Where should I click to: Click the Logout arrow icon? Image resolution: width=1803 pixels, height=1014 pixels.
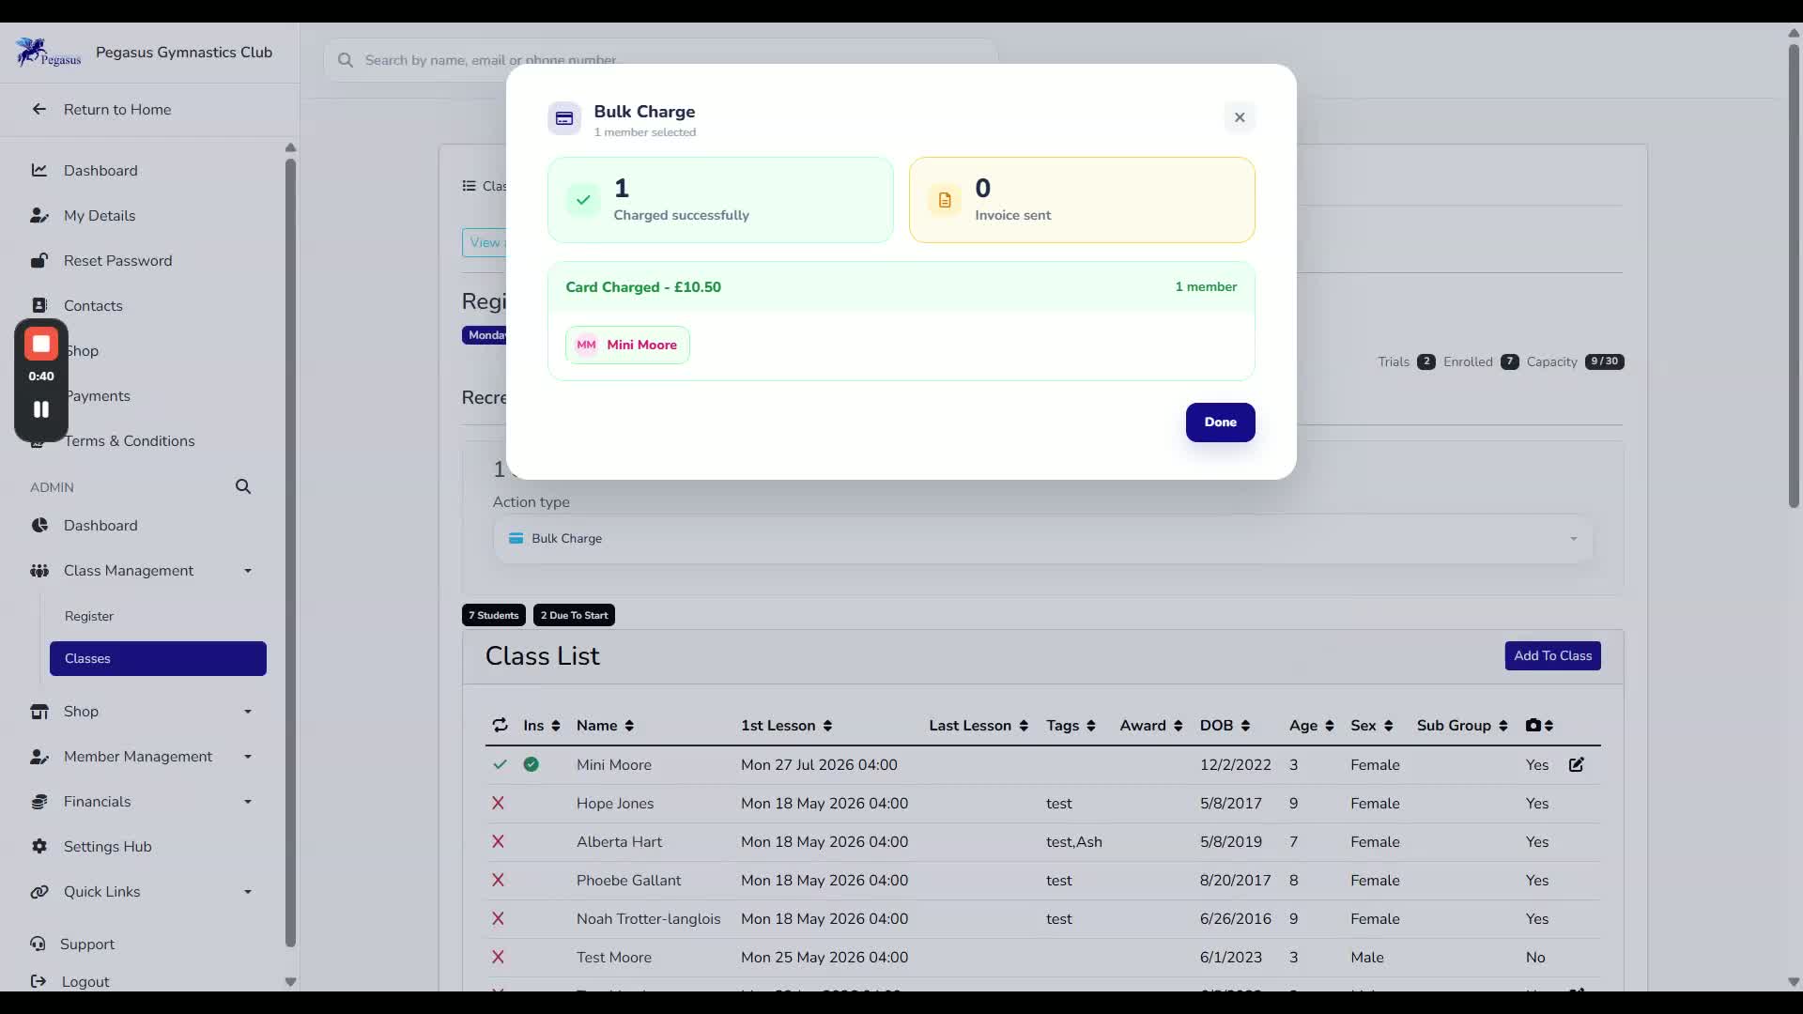click(x=39, y=981)
